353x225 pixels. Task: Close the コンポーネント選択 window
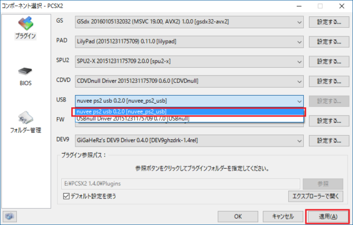(x=342, y=6)
